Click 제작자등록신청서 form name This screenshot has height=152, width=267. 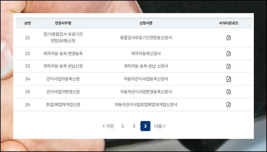[146, 53]
